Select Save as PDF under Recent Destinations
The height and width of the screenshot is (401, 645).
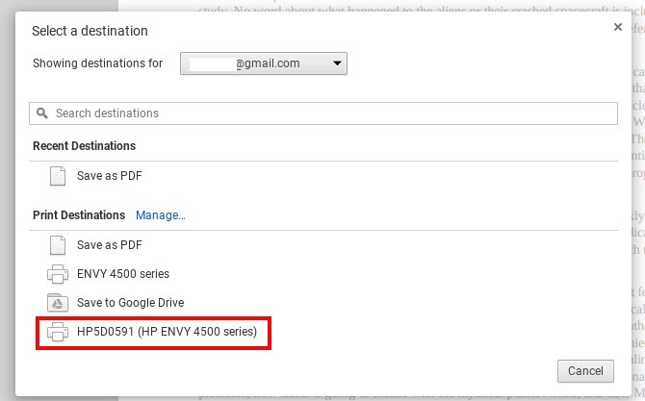click(x=109, y=176)
